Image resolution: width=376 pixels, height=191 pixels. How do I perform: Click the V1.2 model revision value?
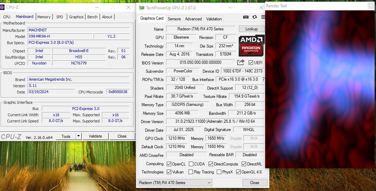pos(112,36)
